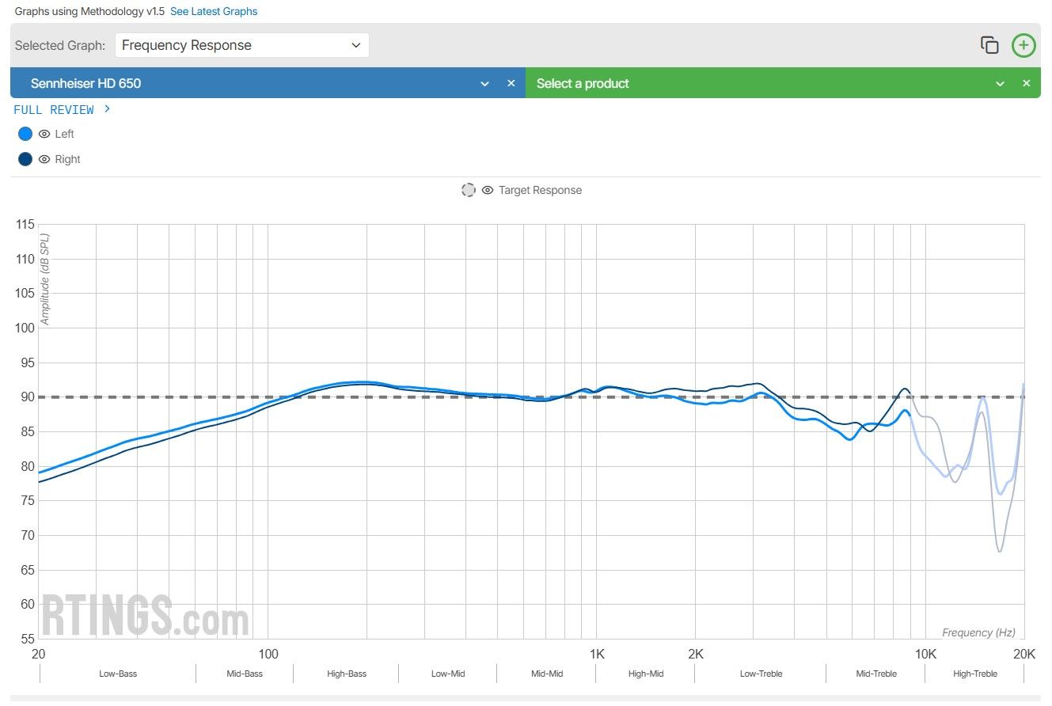This screenshot has width=1052, height=706.
Task: Expand the Select a product dropdown arrow
Action: click(x=1000, y=83)
